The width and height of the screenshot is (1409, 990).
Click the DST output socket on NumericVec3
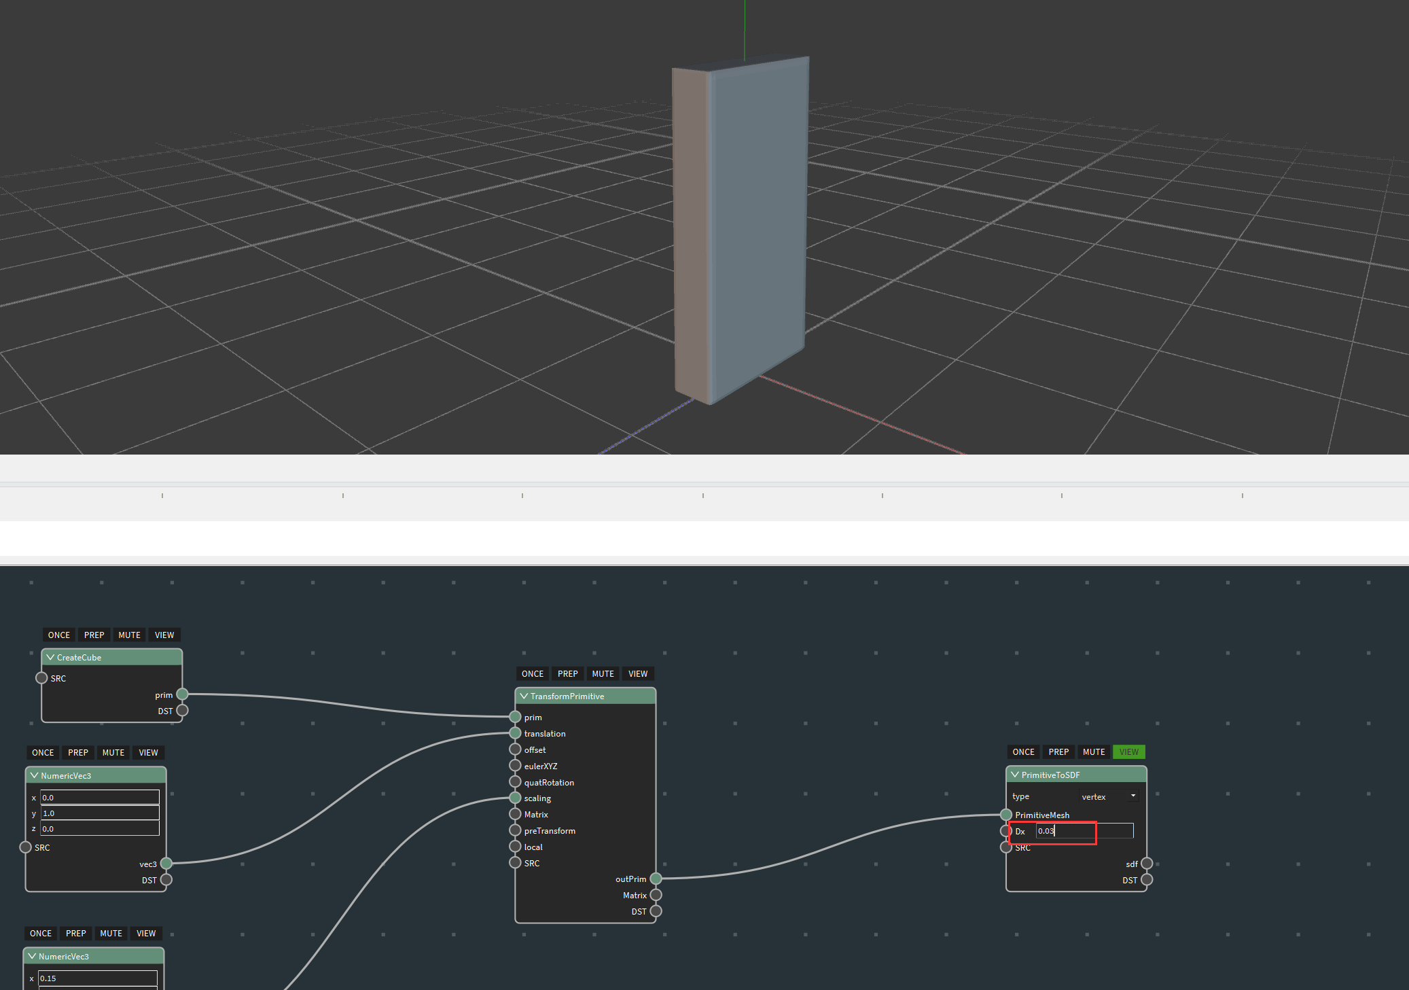[x=166, y=880]
